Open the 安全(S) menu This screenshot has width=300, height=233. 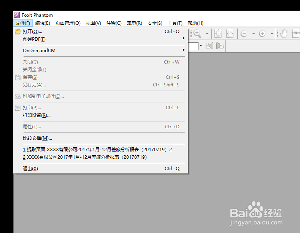tap(155, 23)
